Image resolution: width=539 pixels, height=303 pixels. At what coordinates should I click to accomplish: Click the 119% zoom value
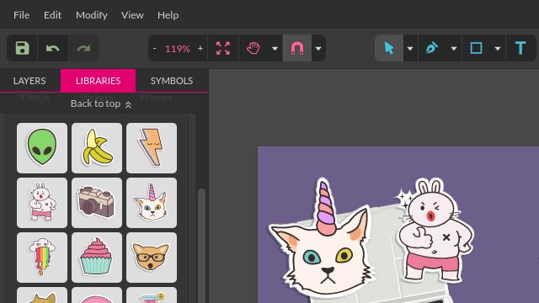[178, 49]
